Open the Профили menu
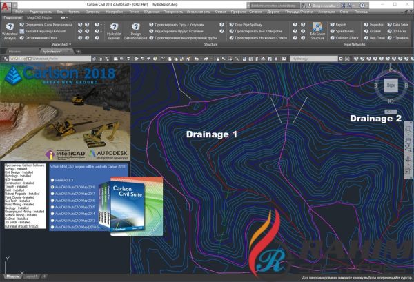This screenshot has height=282, width=414. coord(238,12)
